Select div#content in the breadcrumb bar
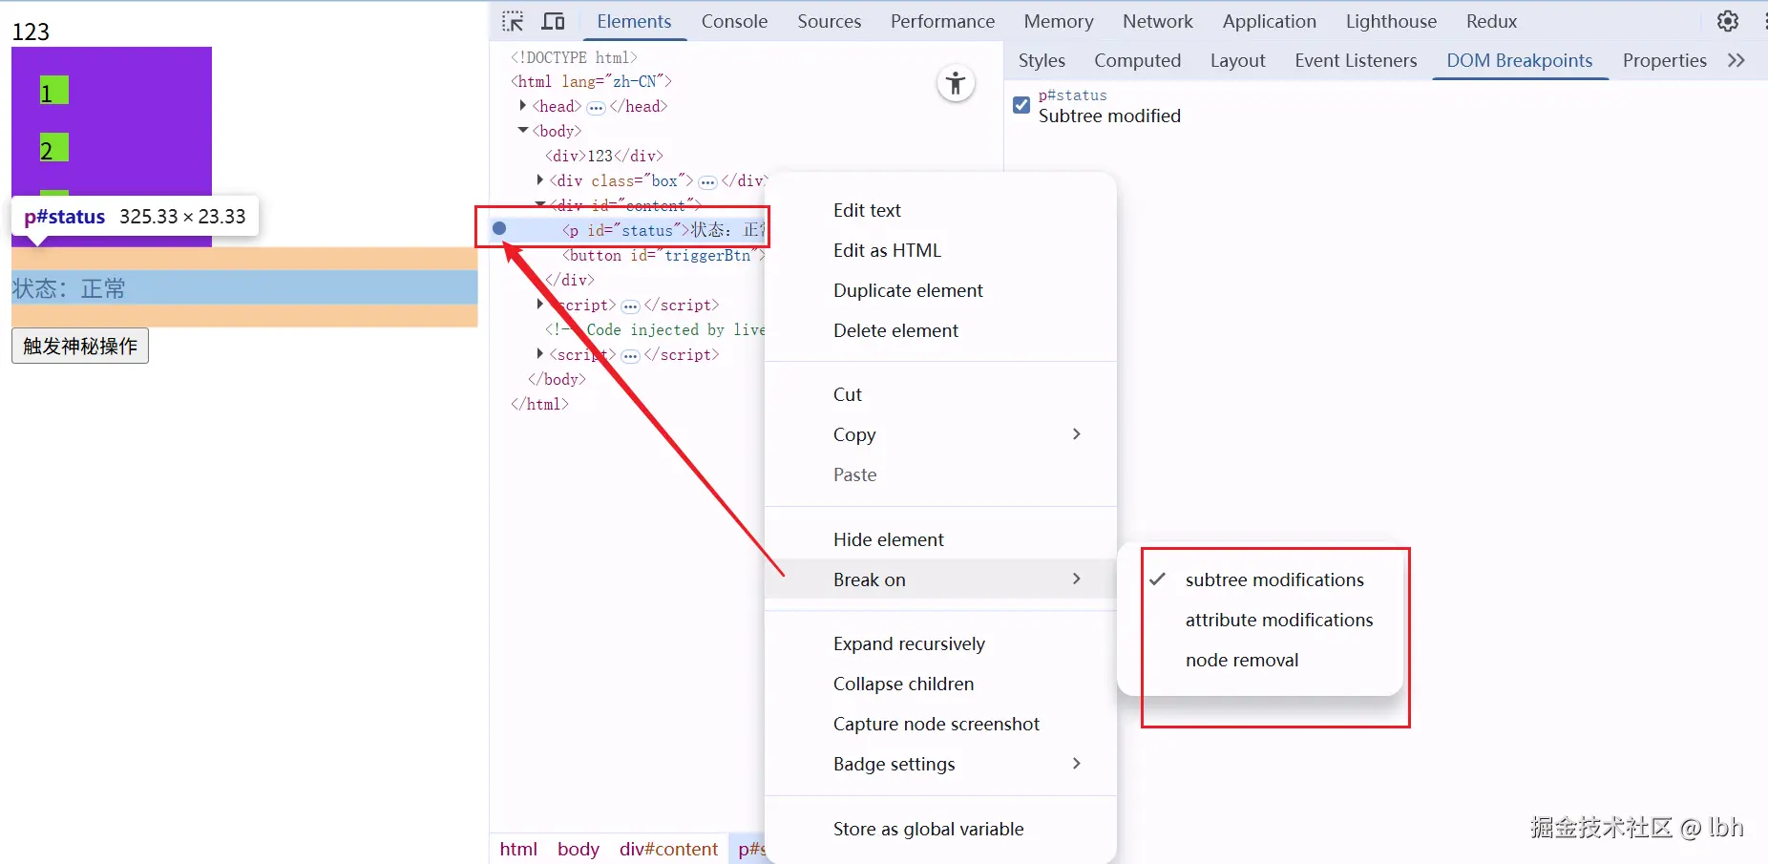This screenshot has width=1768, height=864. (668, 849)
